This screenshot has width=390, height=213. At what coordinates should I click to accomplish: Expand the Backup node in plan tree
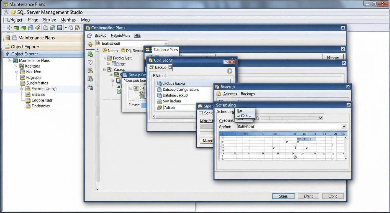[x=104, y=69]
